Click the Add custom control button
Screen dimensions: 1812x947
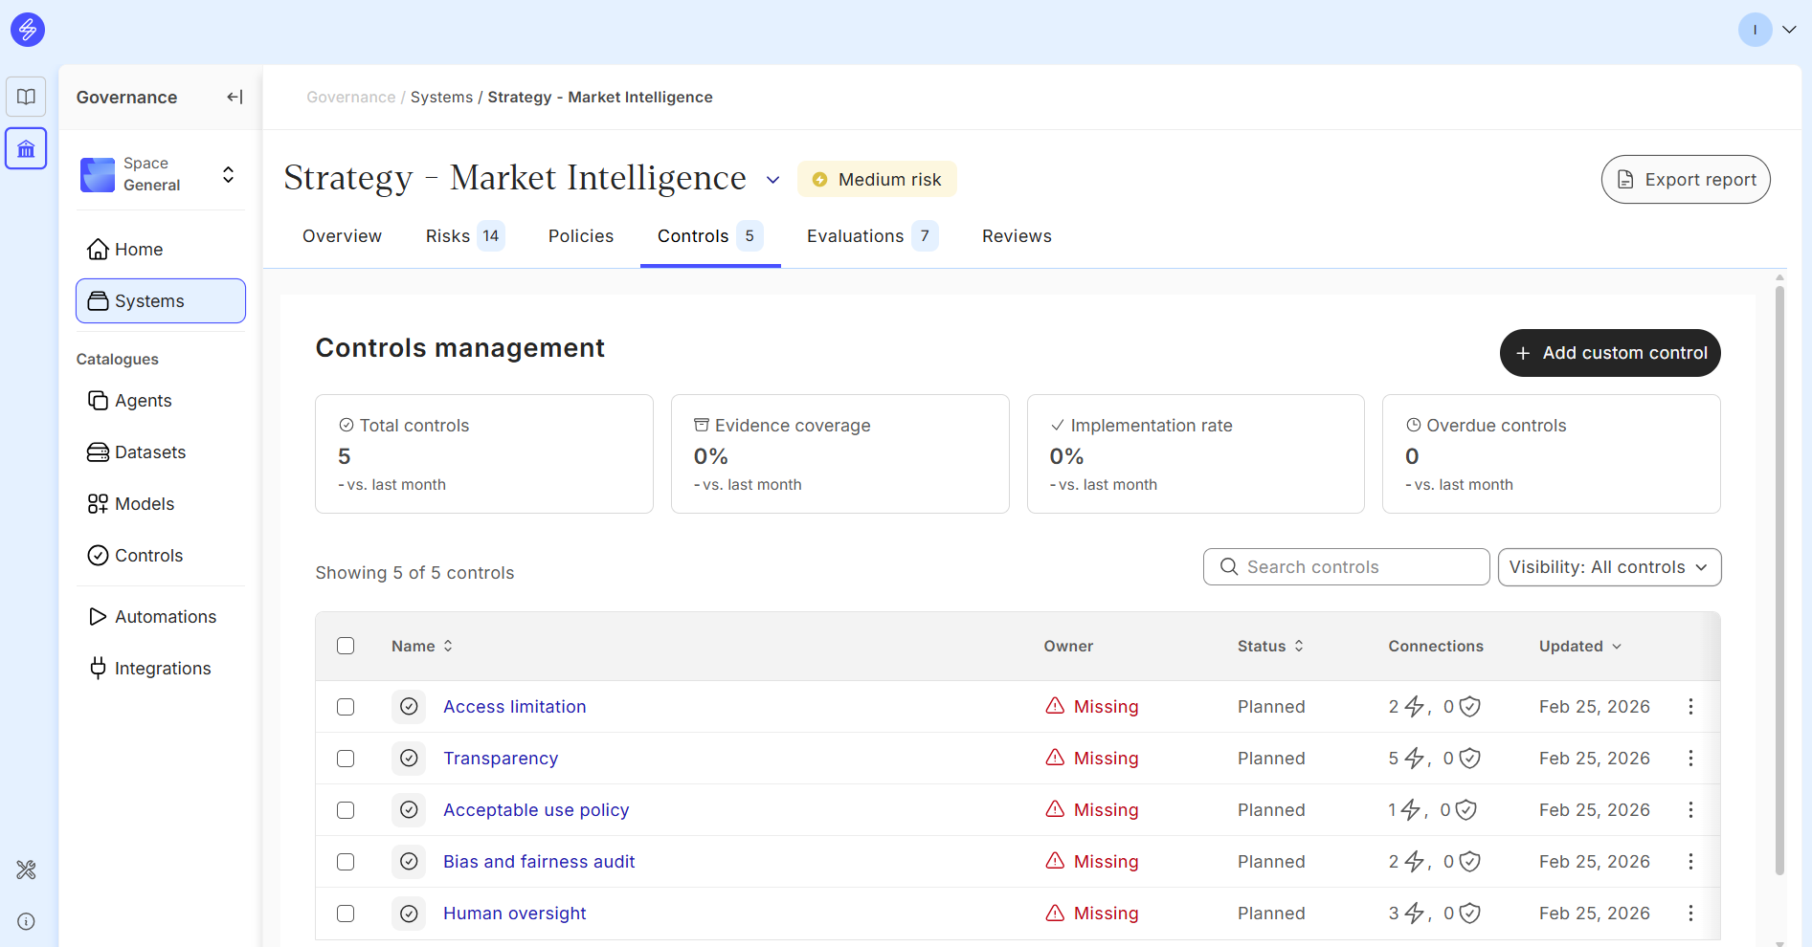tap(1609, 353)
